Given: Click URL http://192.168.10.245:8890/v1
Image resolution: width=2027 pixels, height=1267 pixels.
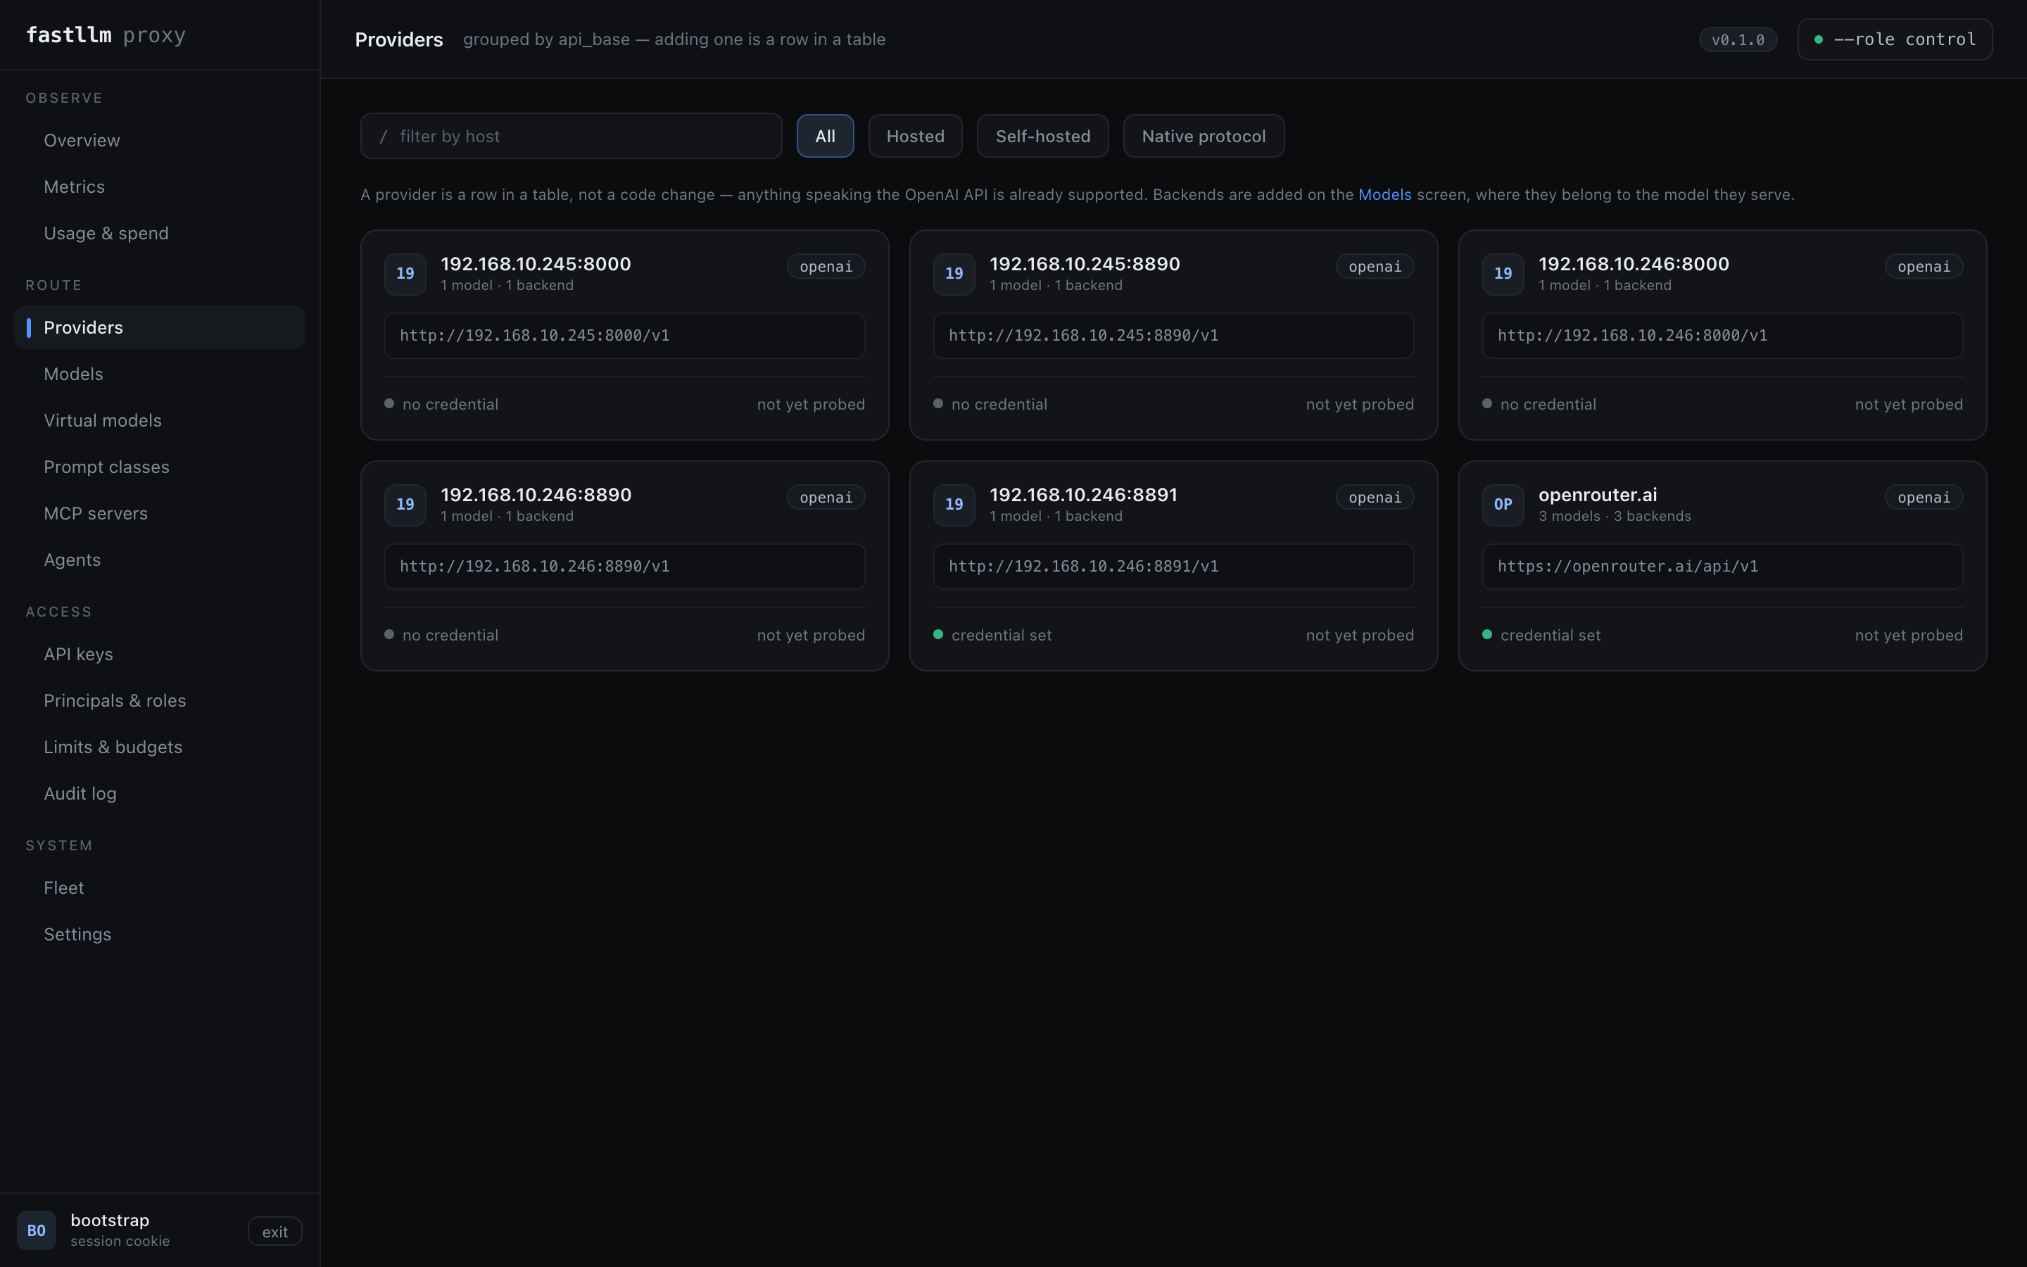Looking at the screenshot, I should (x=1173, y=336).
